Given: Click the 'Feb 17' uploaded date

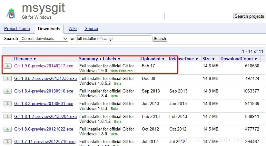Looking at the screenshot, I should (x=148, y=66).
